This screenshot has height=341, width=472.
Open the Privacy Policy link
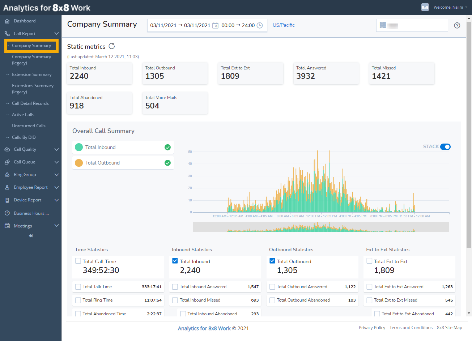372,328
